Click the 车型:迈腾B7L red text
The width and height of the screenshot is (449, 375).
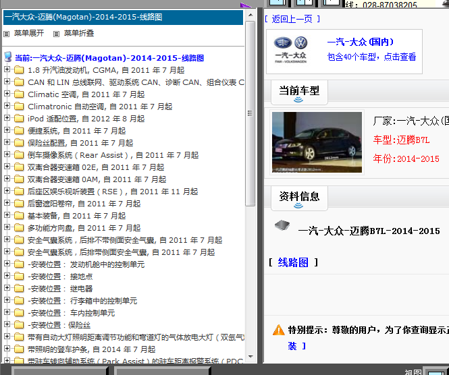[x=401, y=140]
